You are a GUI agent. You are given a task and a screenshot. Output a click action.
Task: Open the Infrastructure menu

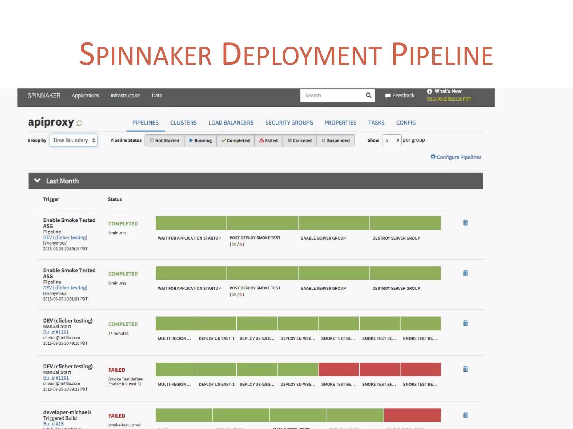point(126,96)
